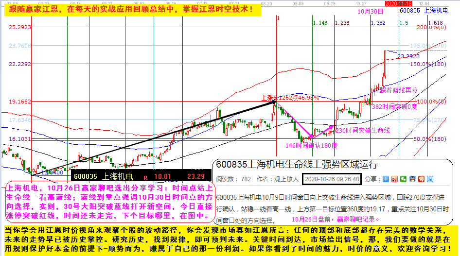Click the 100.0%(0) Gann level label
This screenshot has width=460, height=256.
pyautogui.click(x=428, y=102)
